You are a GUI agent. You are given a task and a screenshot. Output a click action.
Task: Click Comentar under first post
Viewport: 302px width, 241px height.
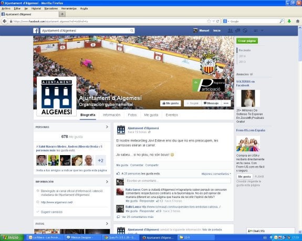(137, 165)
